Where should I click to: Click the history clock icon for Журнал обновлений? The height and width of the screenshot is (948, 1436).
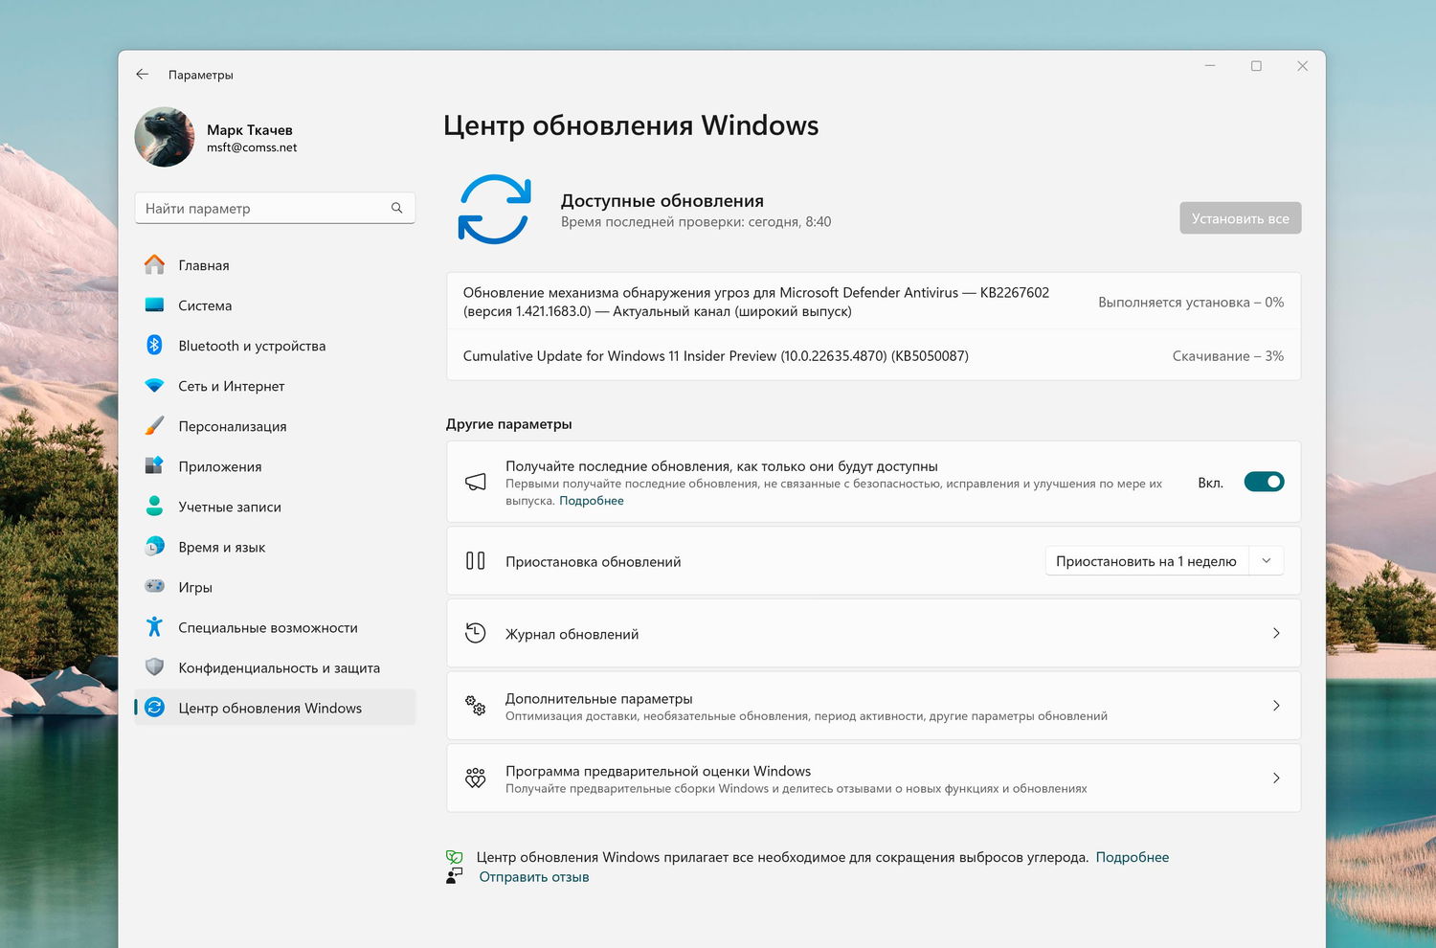pyautogui.click(x=476, y=632)
